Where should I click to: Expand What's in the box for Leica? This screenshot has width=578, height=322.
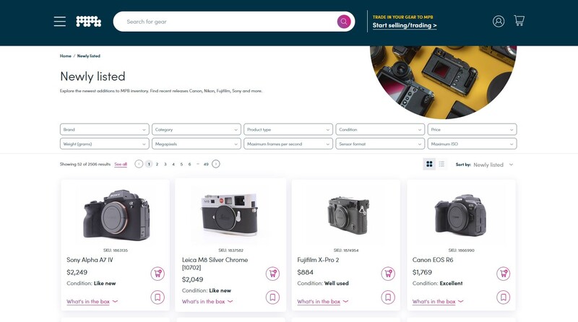pyautogui.click(x=207, y=301)
